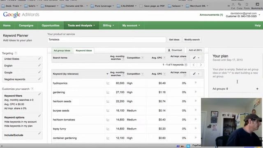Open Opportunities tab
The width and height of the screenshot is (263, 148).
click(51, 25)
